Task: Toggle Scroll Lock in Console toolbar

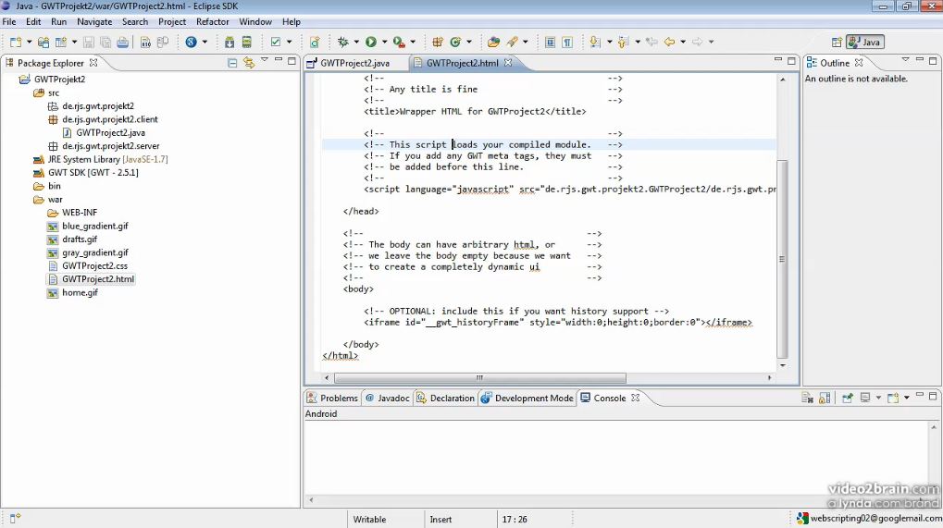Action: (825, 398)
